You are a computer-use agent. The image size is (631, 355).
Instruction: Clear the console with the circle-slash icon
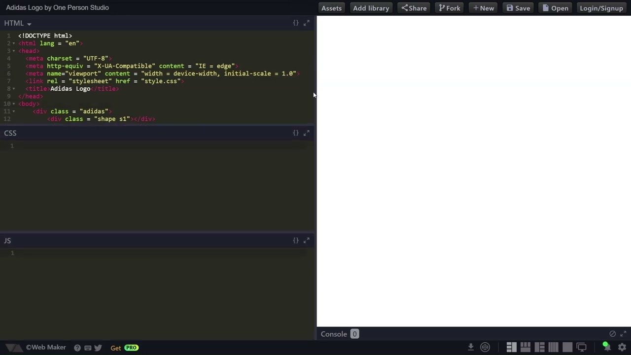point(613,334)
